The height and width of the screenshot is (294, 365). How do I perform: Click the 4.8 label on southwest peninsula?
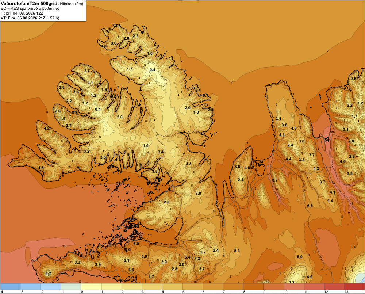tap(41, 168)
